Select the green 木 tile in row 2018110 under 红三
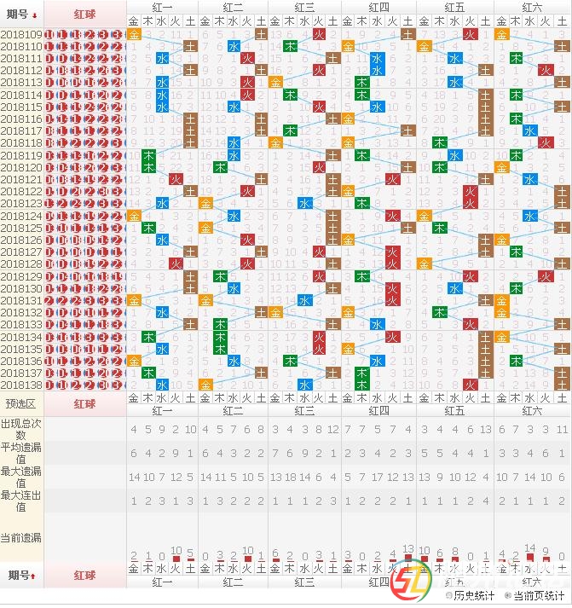The image size is (572, 608). tap(290, 47)
